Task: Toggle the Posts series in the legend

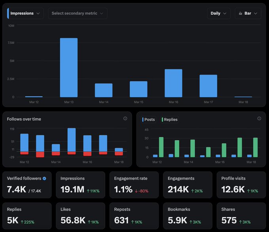Action: [x=149, y=119]
